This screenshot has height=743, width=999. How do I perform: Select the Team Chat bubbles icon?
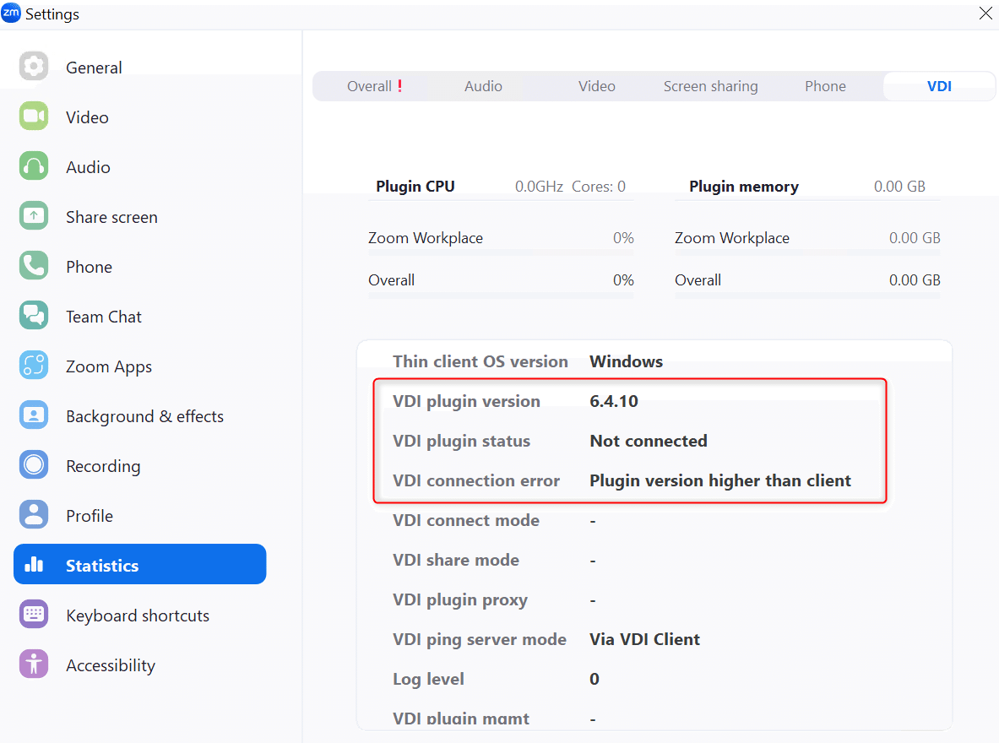coord(34,316)
